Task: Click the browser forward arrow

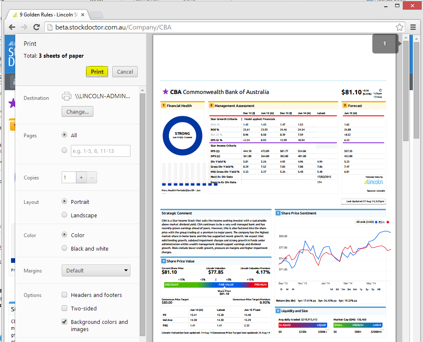Action: (24, 27)
